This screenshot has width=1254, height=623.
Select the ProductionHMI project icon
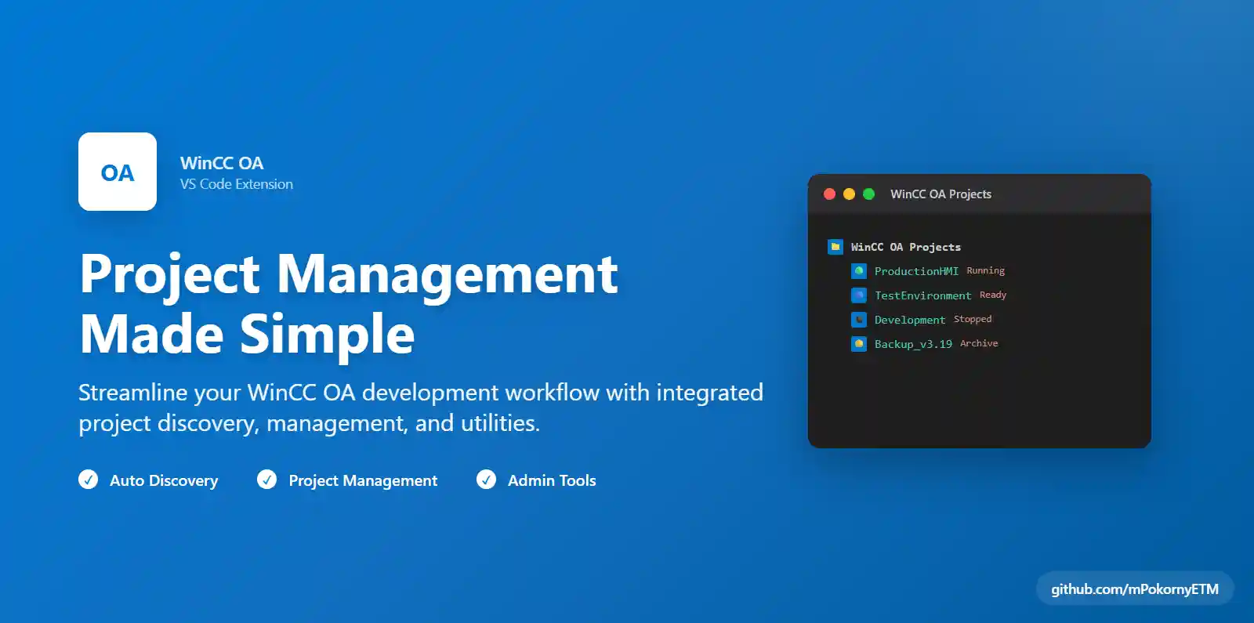[x=859, y=271]
